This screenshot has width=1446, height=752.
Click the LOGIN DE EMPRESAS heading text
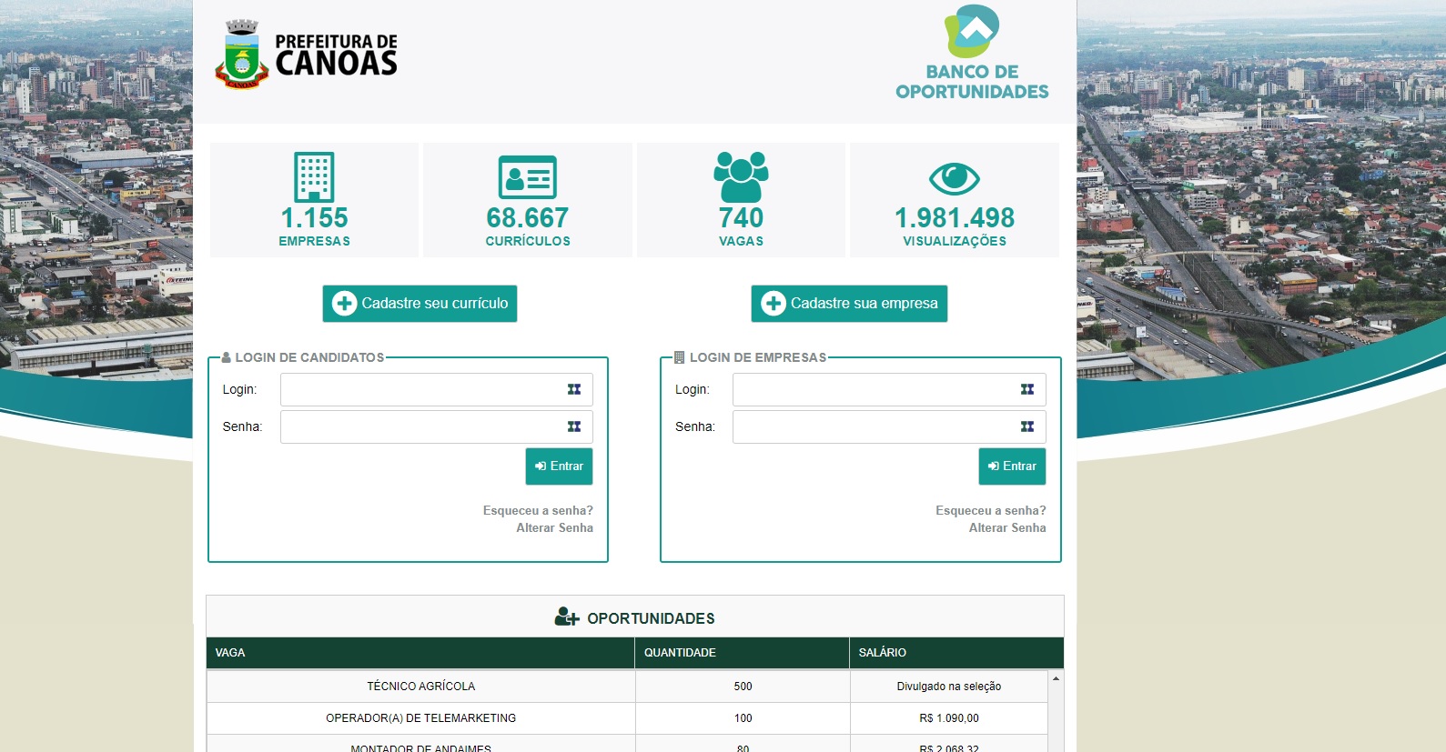pos(758,357)
